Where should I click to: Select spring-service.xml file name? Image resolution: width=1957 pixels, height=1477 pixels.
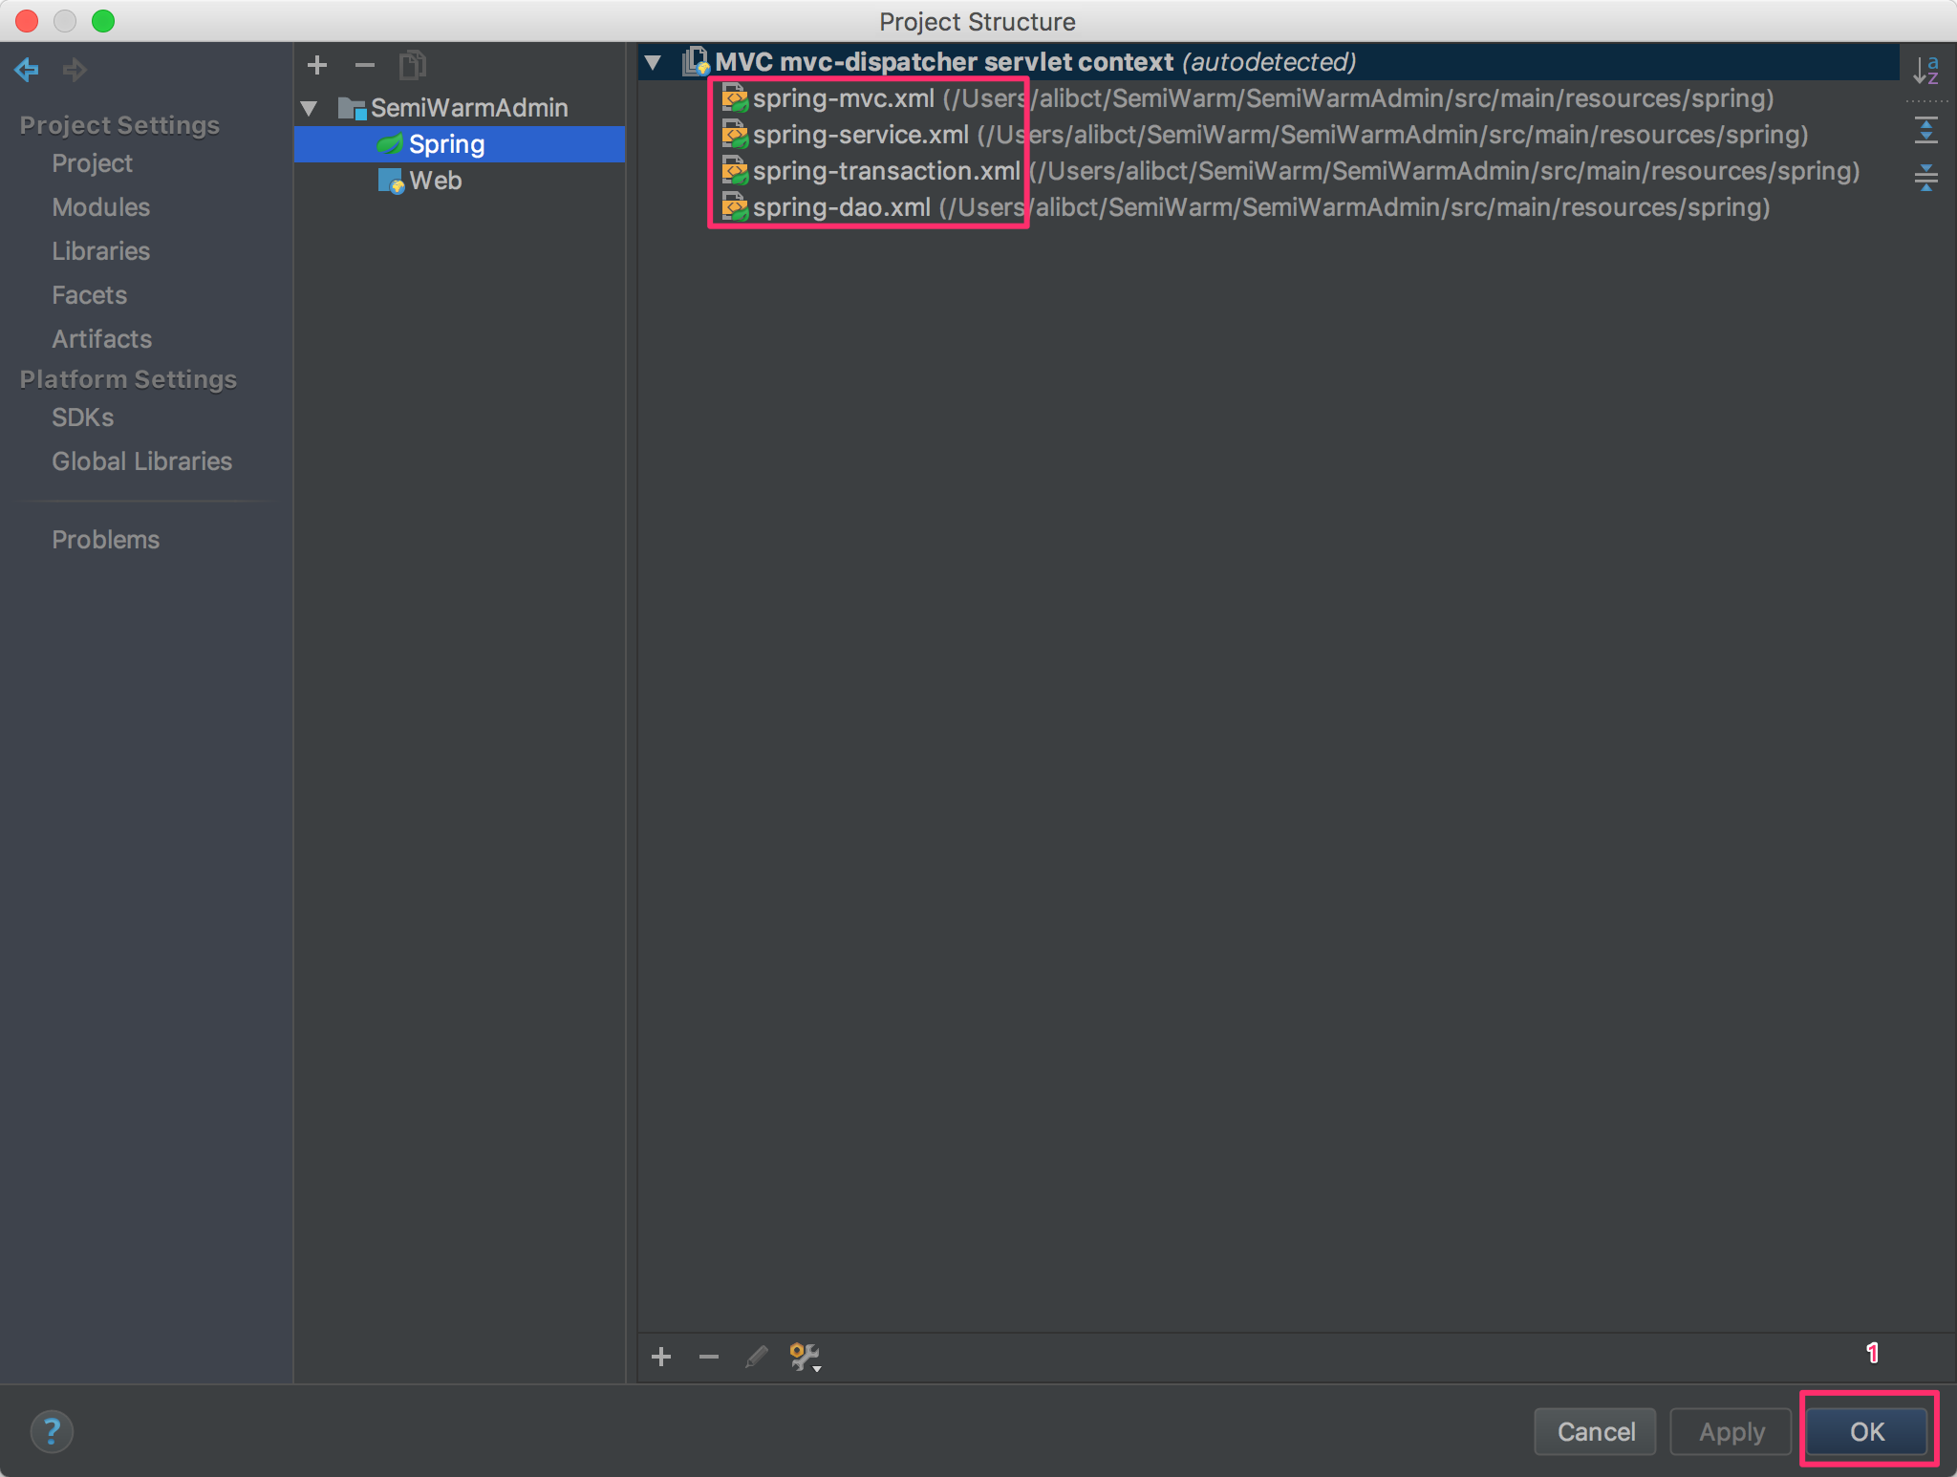861,135
